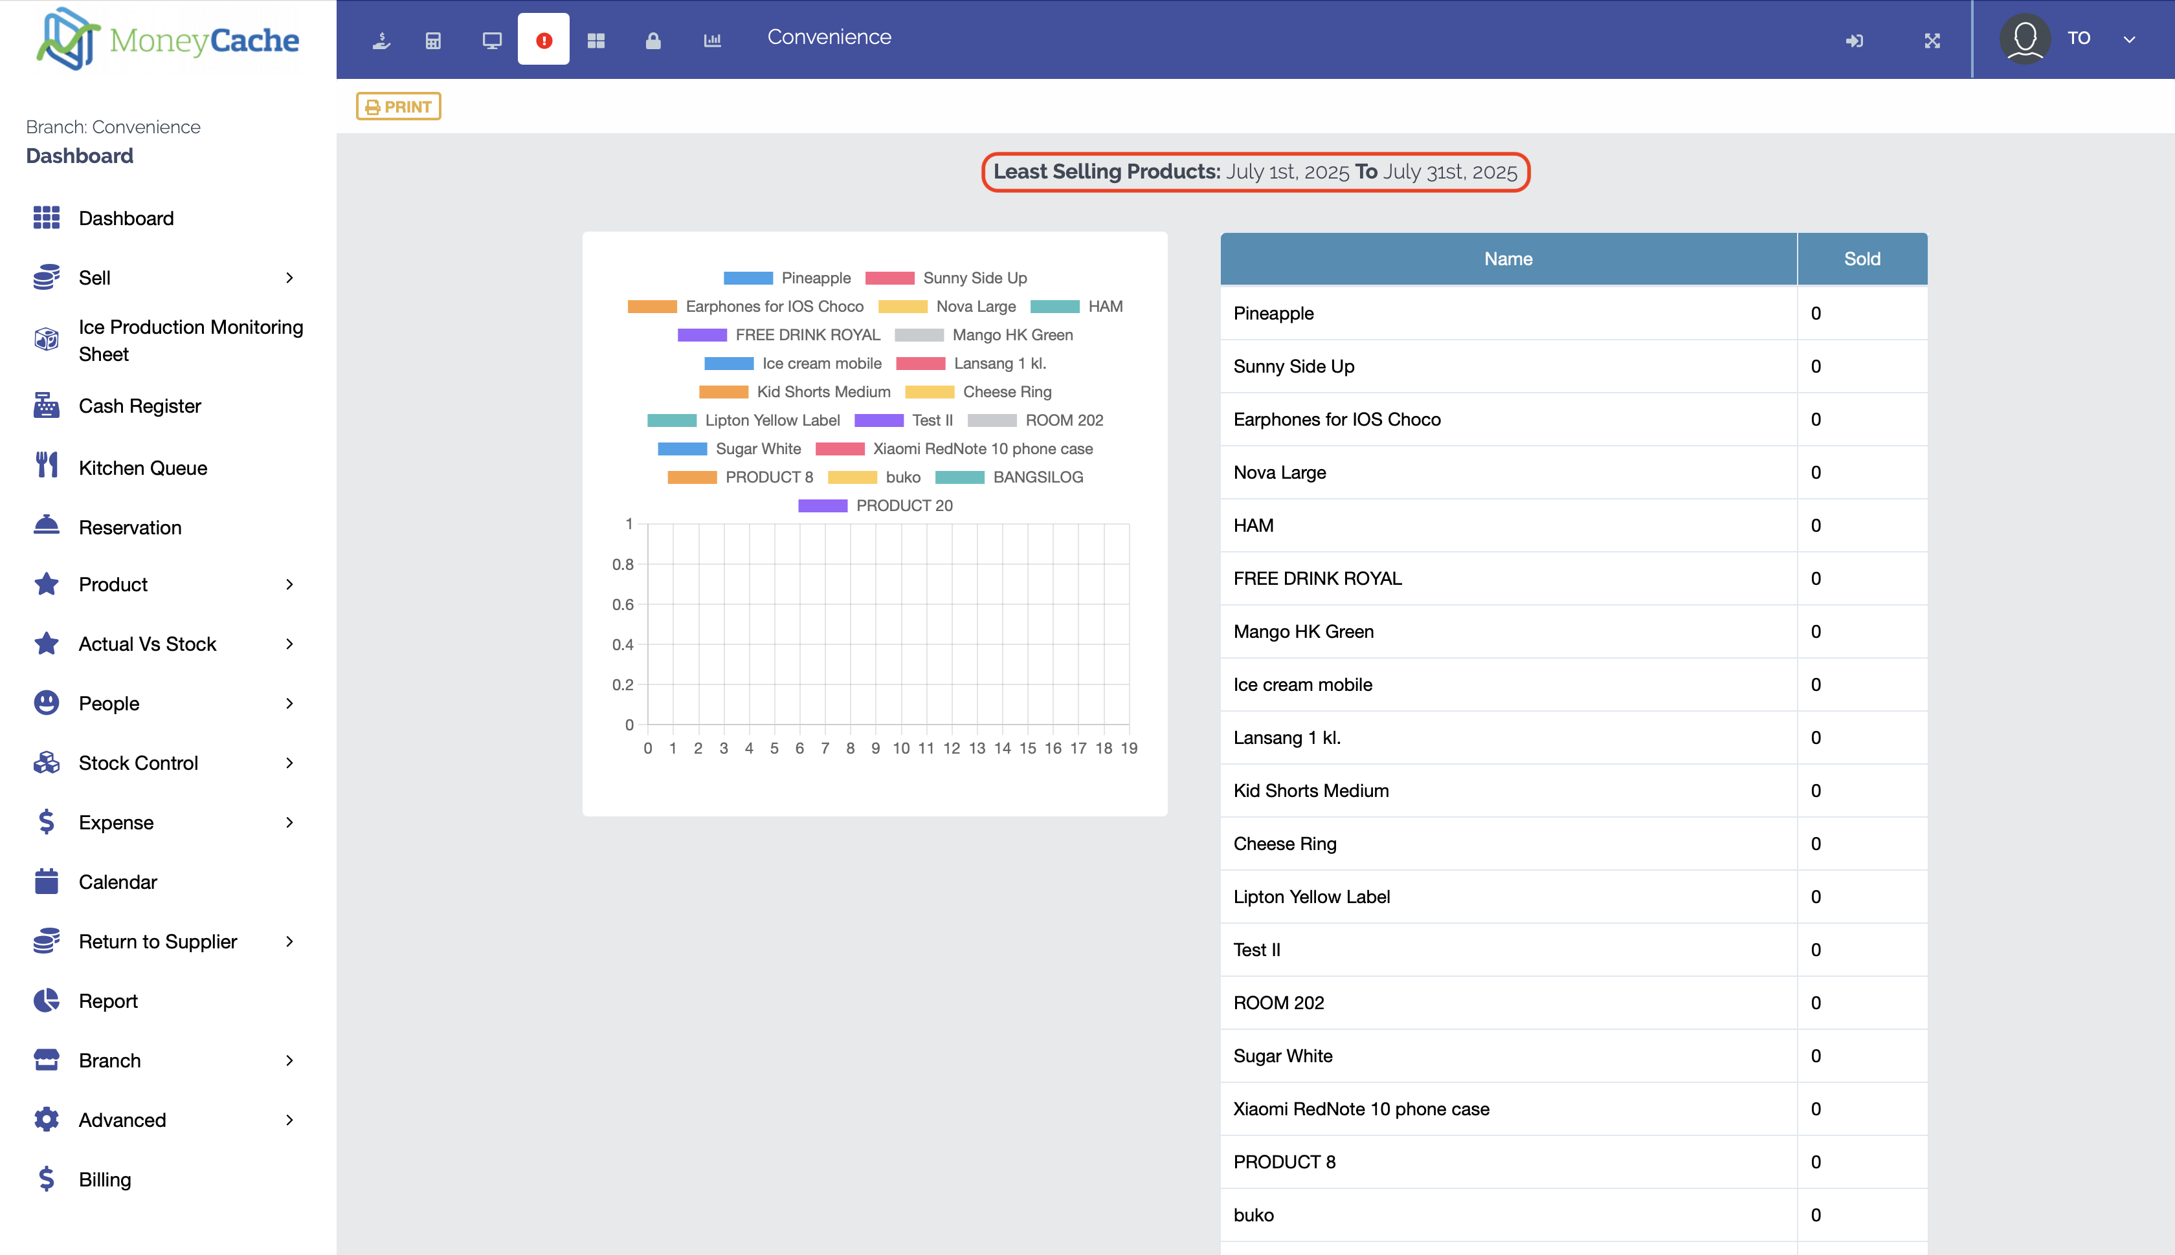2175x1255 pixels.
Task: Click the padlock icon in header
Action: (x=653, y=39)
